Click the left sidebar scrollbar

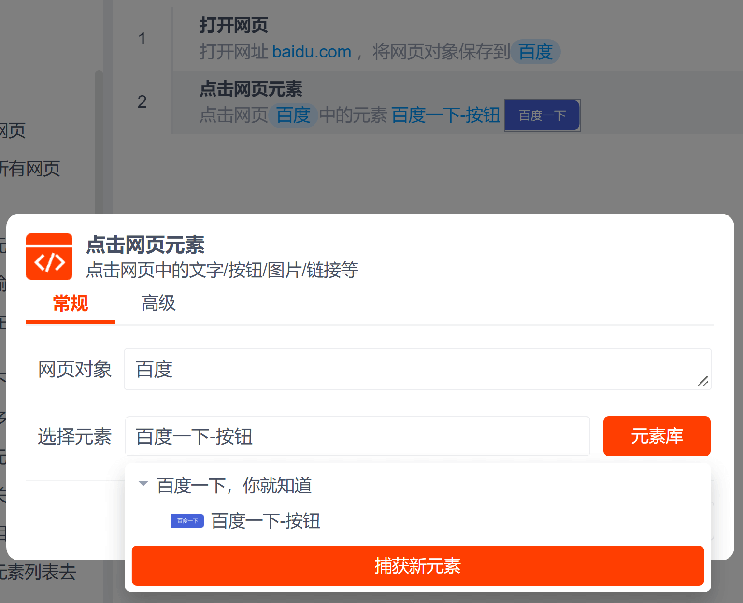tap(99, 140)
